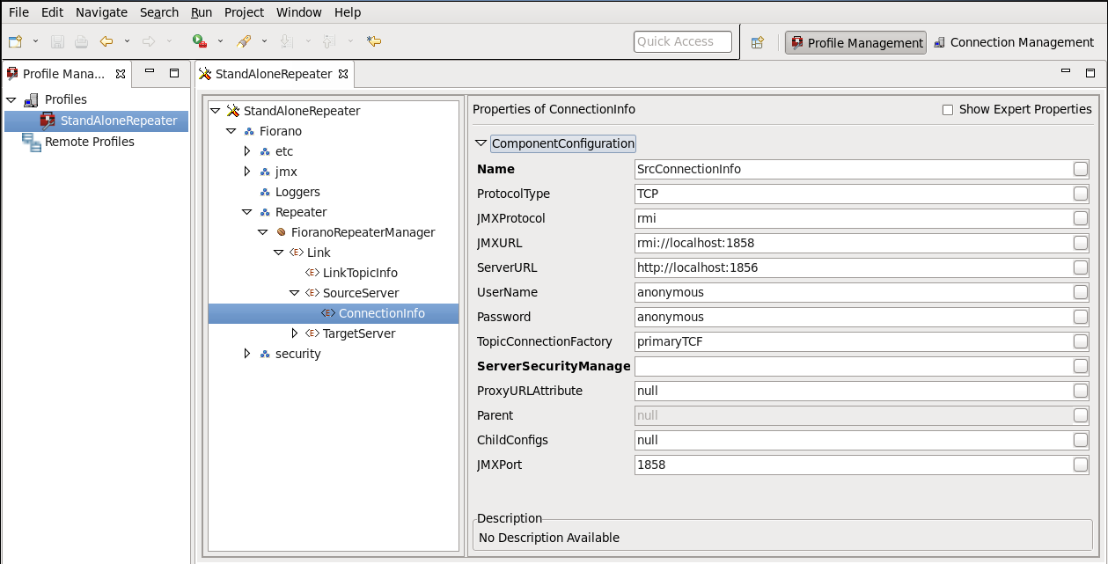Open the Window menu

(298, 12)
